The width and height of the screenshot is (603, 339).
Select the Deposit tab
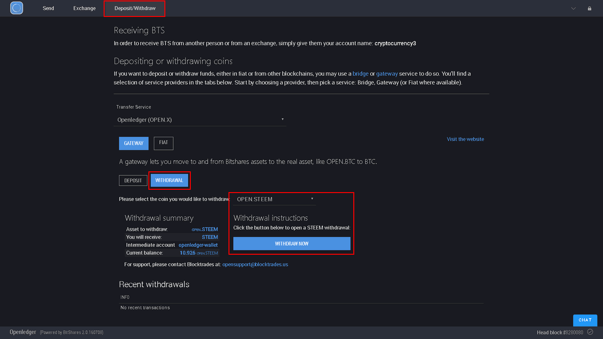pyautogui.click(x=133, y=180)
